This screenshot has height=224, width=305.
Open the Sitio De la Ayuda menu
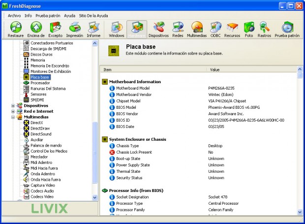tap(93, 16)
